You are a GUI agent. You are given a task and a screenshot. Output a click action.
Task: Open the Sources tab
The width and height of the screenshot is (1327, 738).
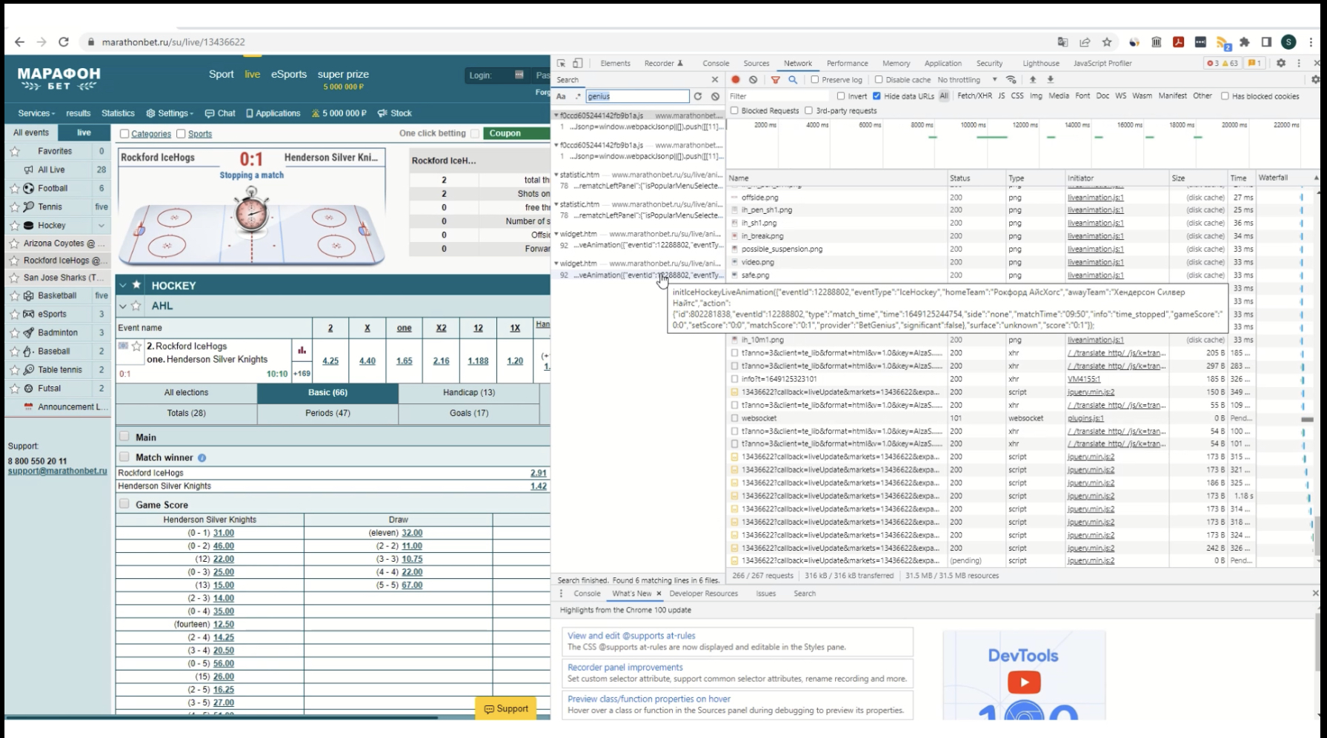pyautogui.click(x=756, y=63)
